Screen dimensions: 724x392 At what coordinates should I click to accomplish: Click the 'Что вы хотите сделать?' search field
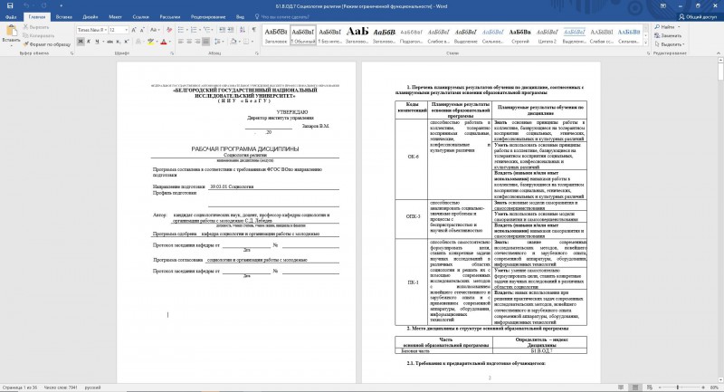point(281,16)
